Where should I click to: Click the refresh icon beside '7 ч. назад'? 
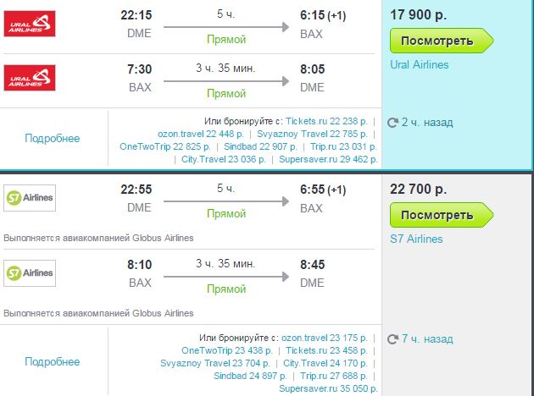[392, 339]
